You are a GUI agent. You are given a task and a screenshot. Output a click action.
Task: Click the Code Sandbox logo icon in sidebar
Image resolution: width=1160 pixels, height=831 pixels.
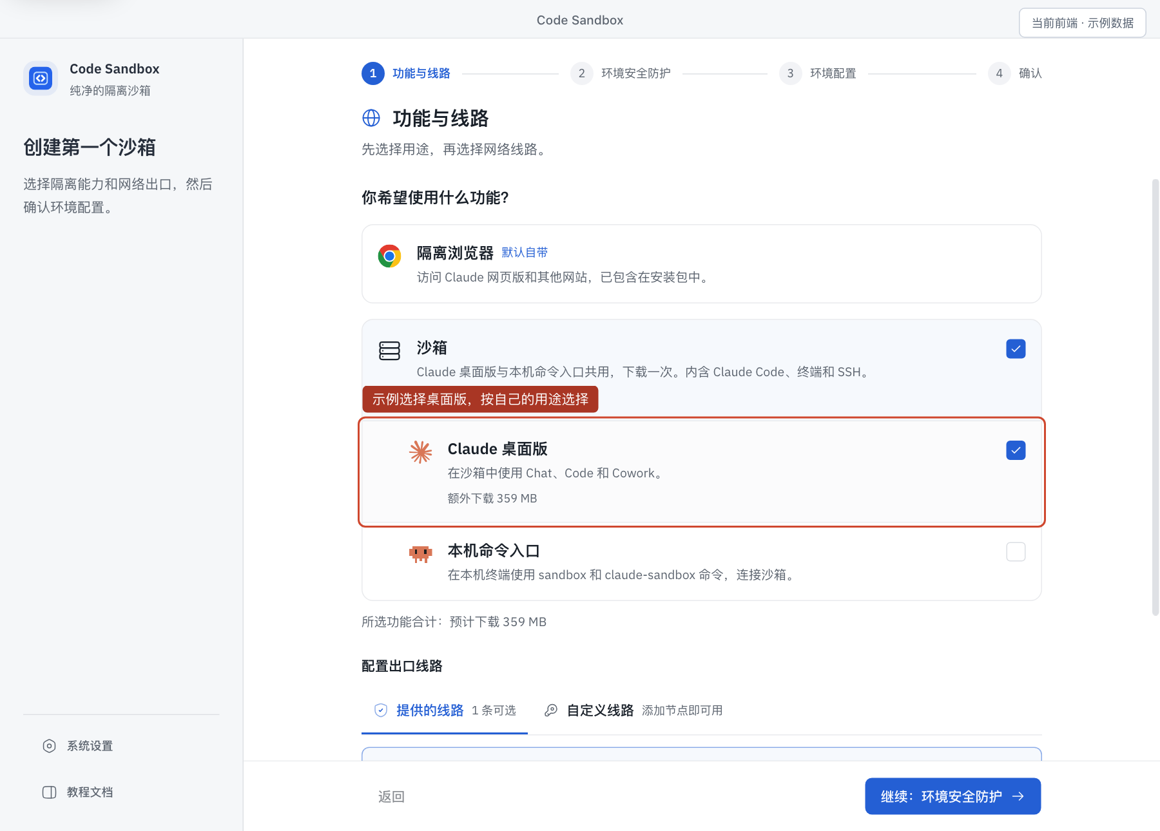click(41, 79)
